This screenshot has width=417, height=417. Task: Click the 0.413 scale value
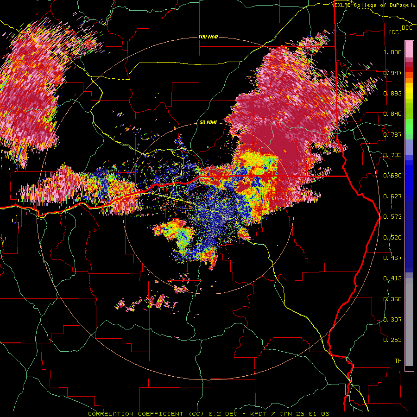tap(392, 278)
